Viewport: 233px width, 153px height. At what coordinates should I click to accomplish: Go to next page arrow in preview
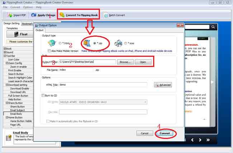(x=200, y=140)
